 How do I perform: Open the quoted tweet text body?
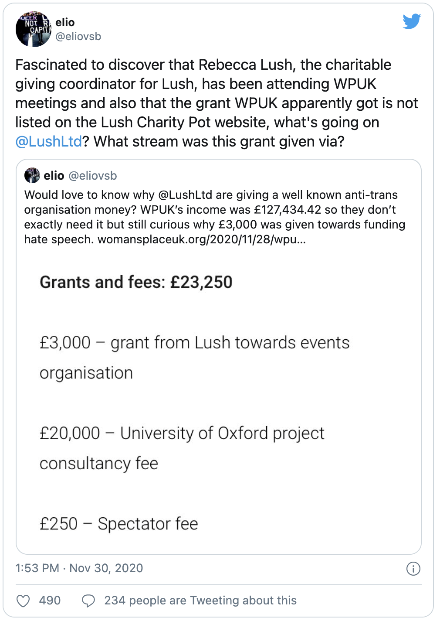[x=215, y=217]
